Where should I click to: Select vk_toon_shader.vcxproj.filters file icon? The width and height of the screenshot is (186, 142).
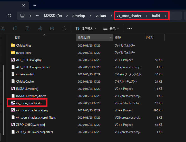pos(13,117)
